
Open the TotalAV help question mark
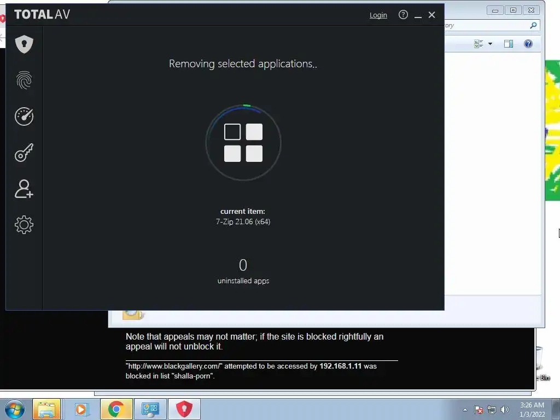coord(403,15)
